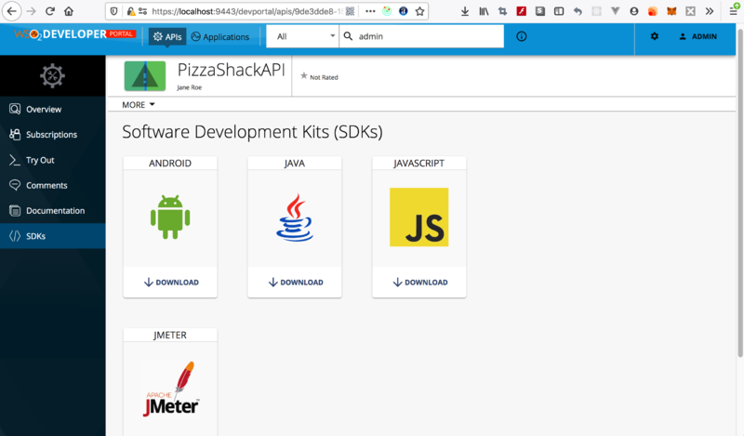Open the ADMIN user menu

[x=697, y=36]
